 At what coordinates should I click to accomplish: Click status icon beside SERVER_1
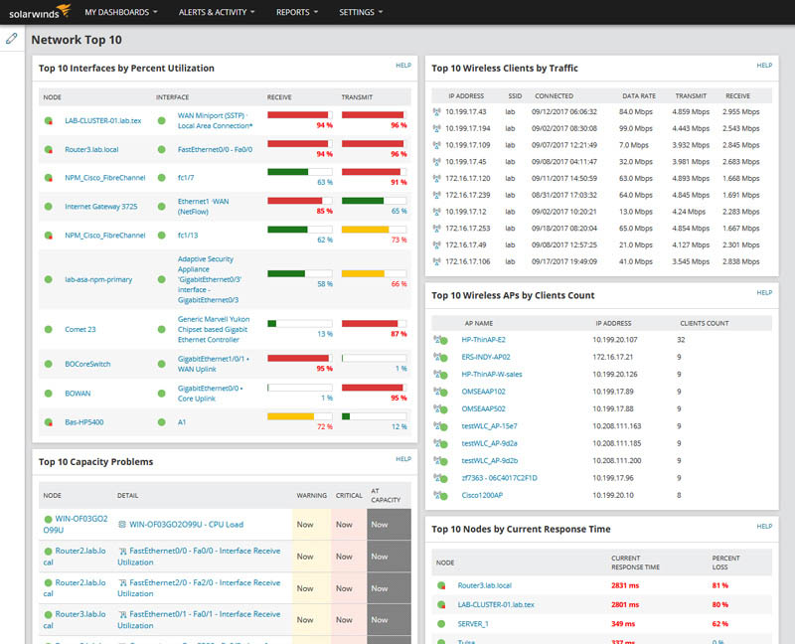coord(441,624)
